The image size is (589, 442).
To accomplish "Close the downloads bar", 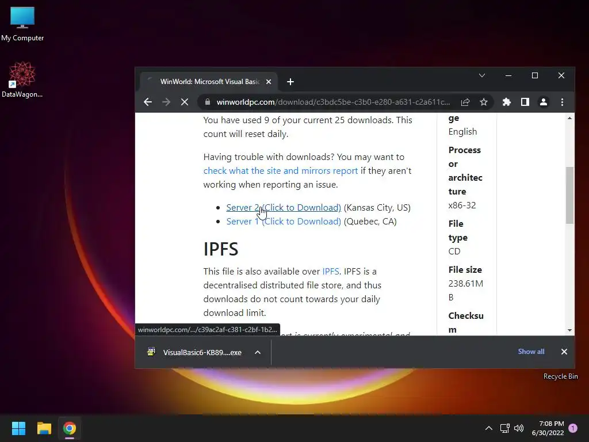I will 564,352.
